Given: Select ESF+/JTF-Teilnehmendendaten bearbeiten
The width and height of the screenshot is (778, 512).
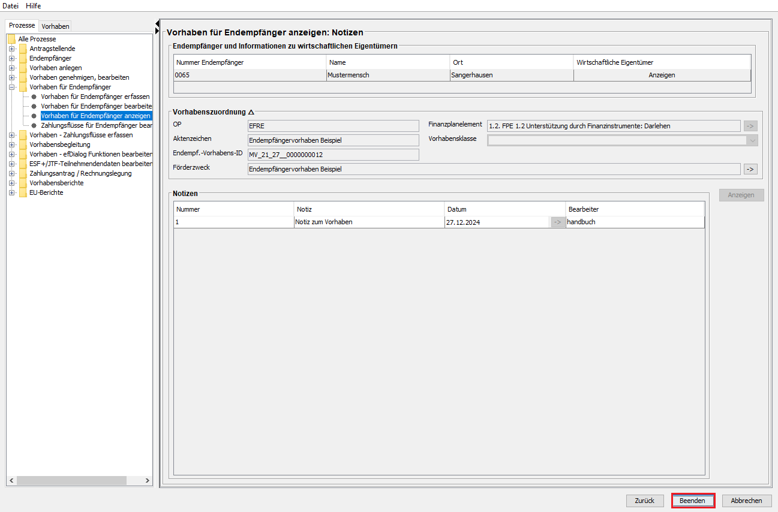Looking at the screenshot, I should click(x=91, y=164).
